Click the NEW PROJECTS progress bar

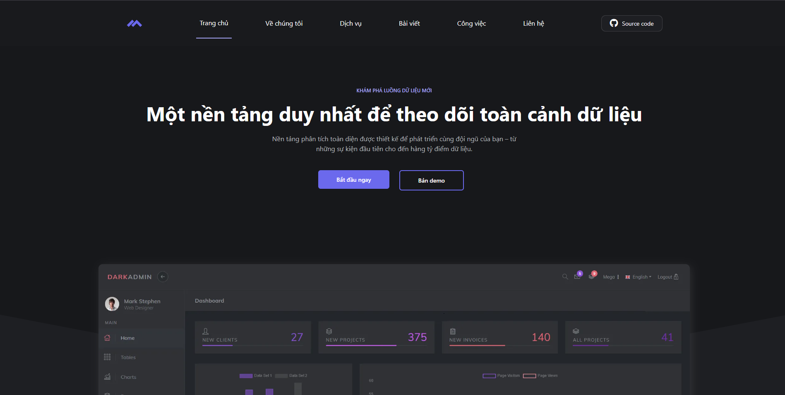point(376,345)
